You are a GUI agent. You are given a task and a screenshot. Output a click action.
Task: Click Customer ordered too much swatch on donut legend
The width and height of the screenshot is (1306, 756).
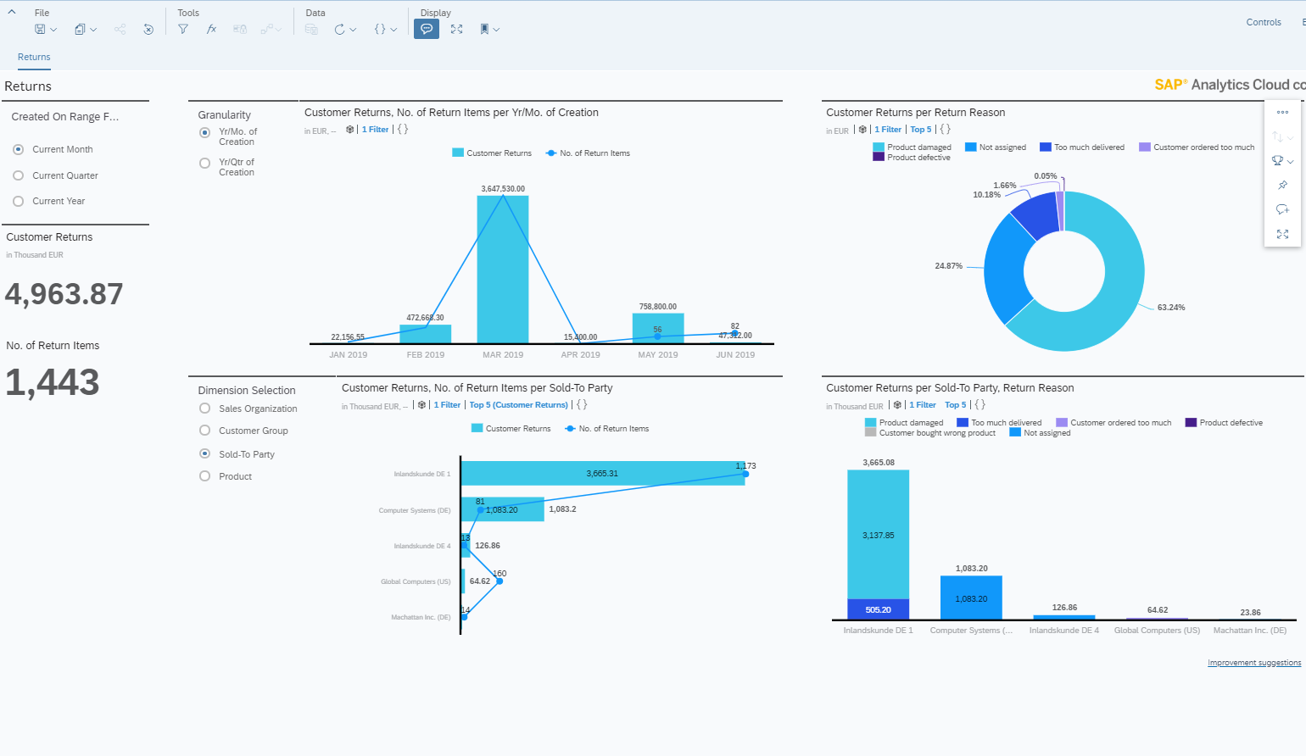pos(1145,147)
